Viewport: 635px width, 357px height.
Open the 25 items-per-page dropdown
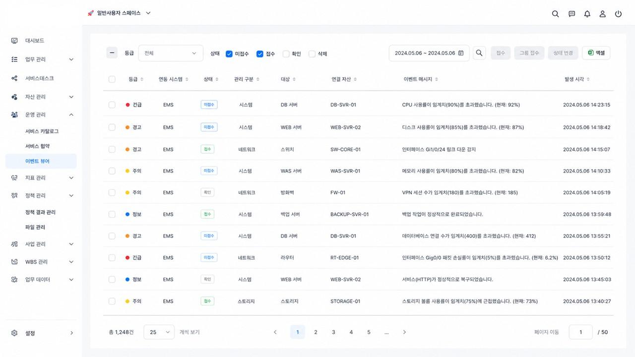point(159,332)
